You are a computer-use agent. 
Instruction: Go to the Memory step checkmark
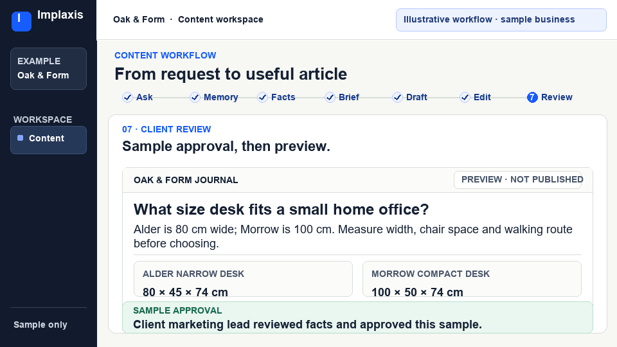tap(195, 97)
